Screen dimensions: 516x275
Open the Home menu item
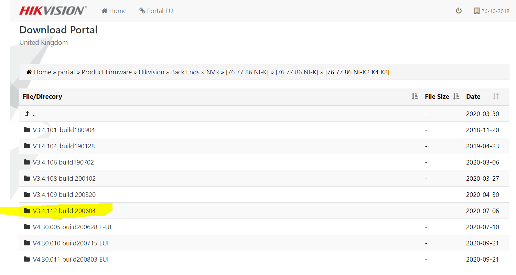pyautogui.click(x=114, y=11)
